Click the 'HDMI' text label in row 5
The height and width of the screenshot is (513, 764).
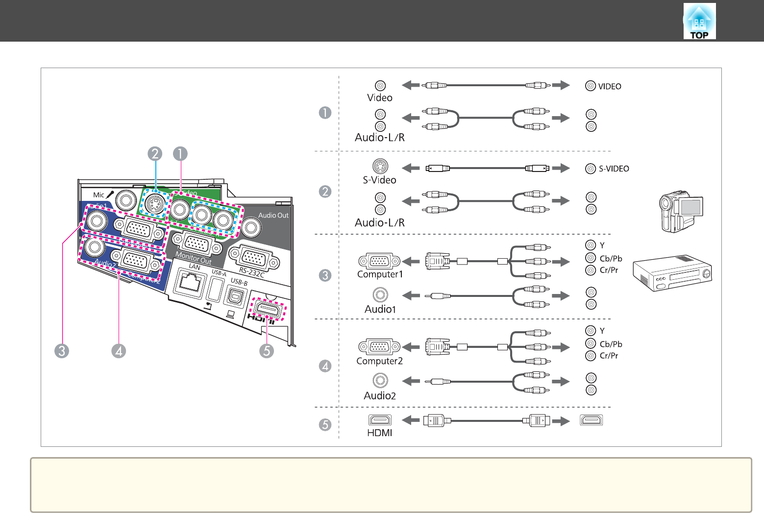380,433
